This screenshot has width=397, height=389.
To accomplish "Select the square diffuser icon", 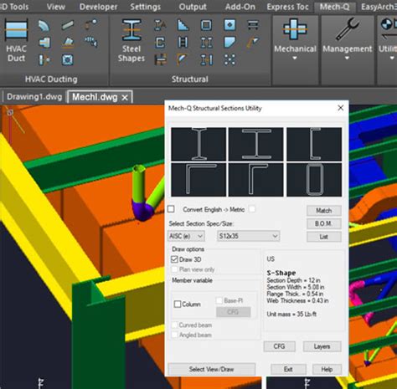I will coord(67,59).
